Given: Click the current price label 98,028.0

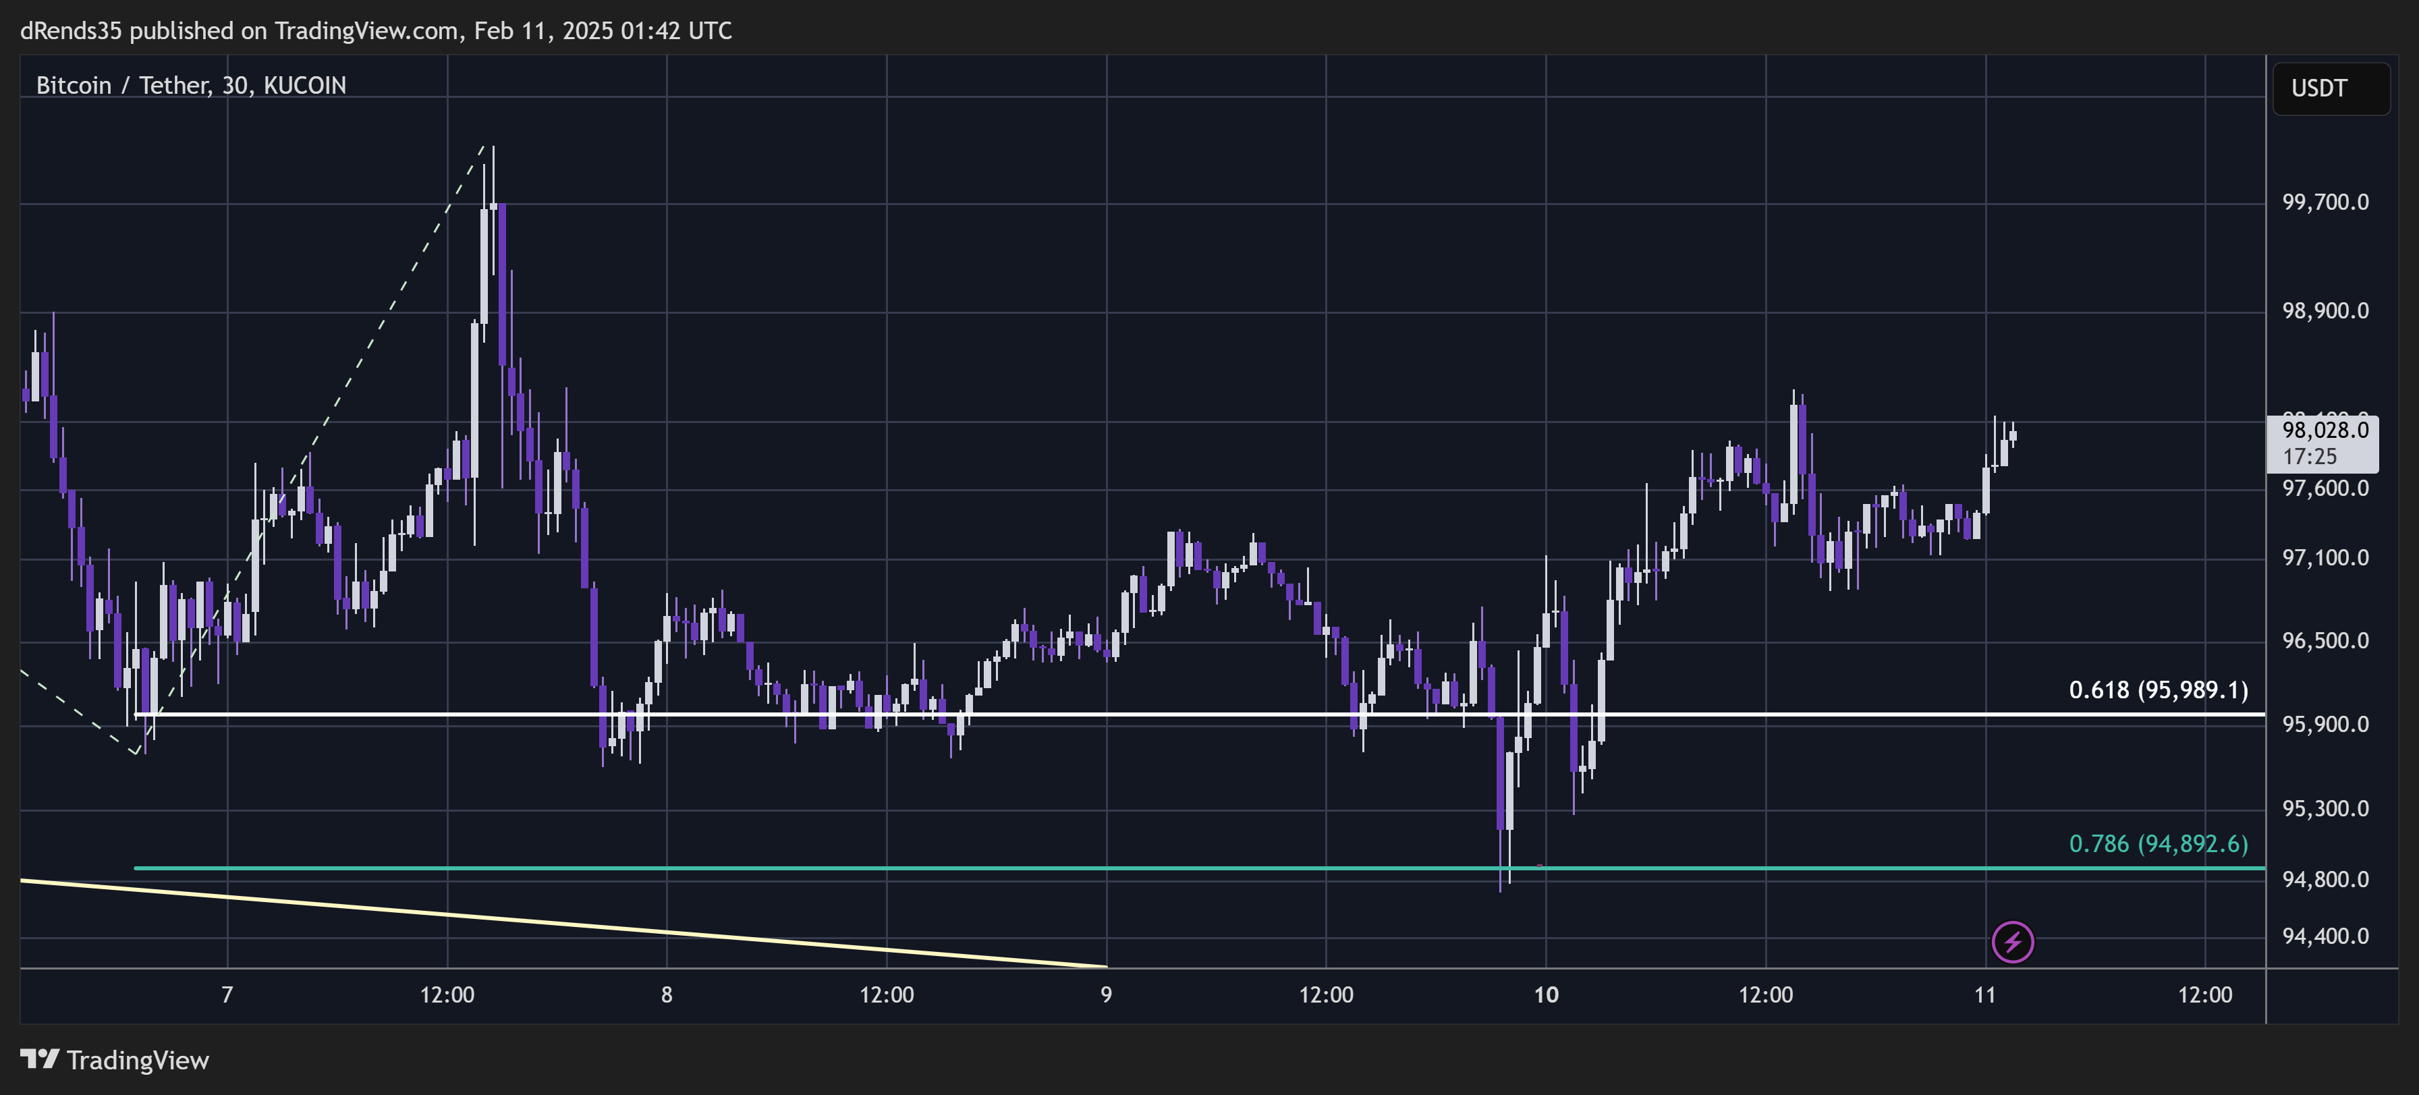Looking at the screenshot, I should 2324,430.
